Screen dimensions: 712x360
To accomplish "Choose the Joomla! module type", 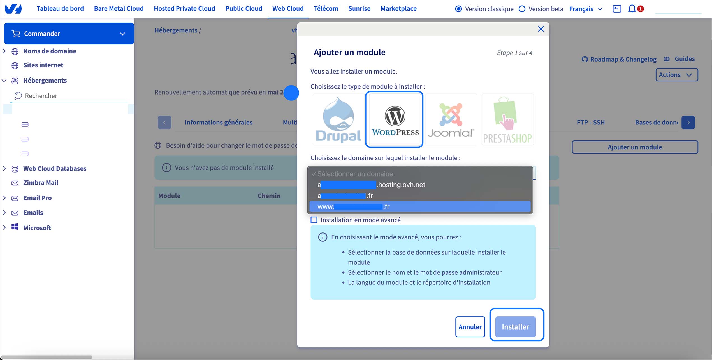I will 451,119.
